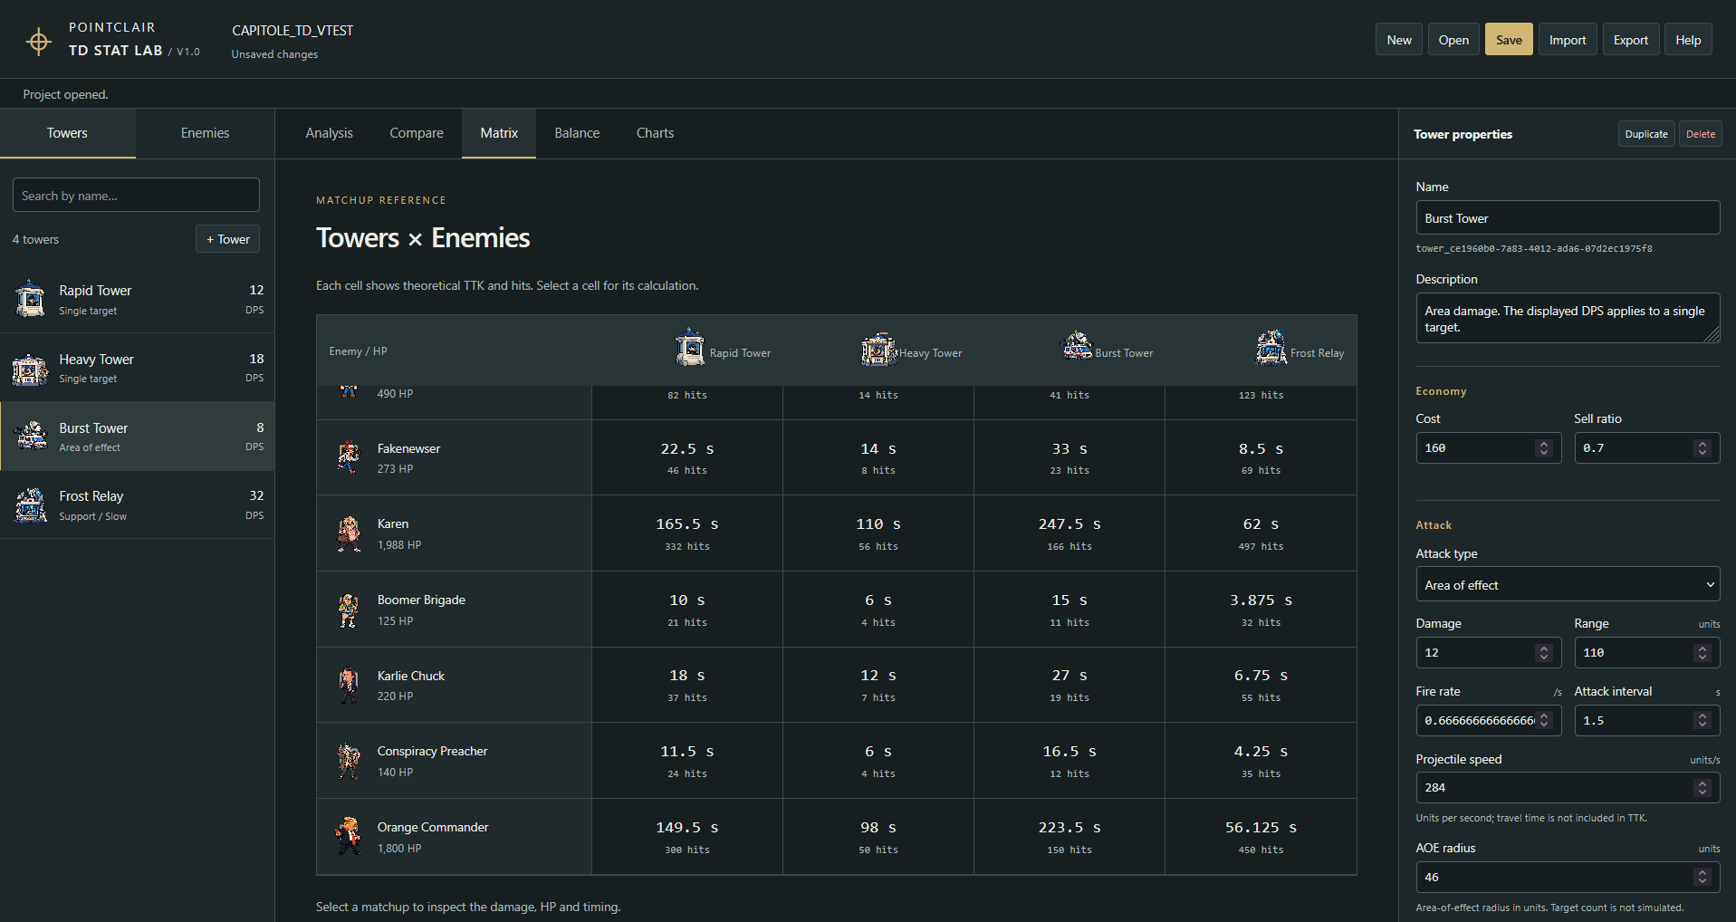The width and height of the screenshot is (1736, 922).
Task: Click the Cost field stepper arrows
Action: (1544, 448)
